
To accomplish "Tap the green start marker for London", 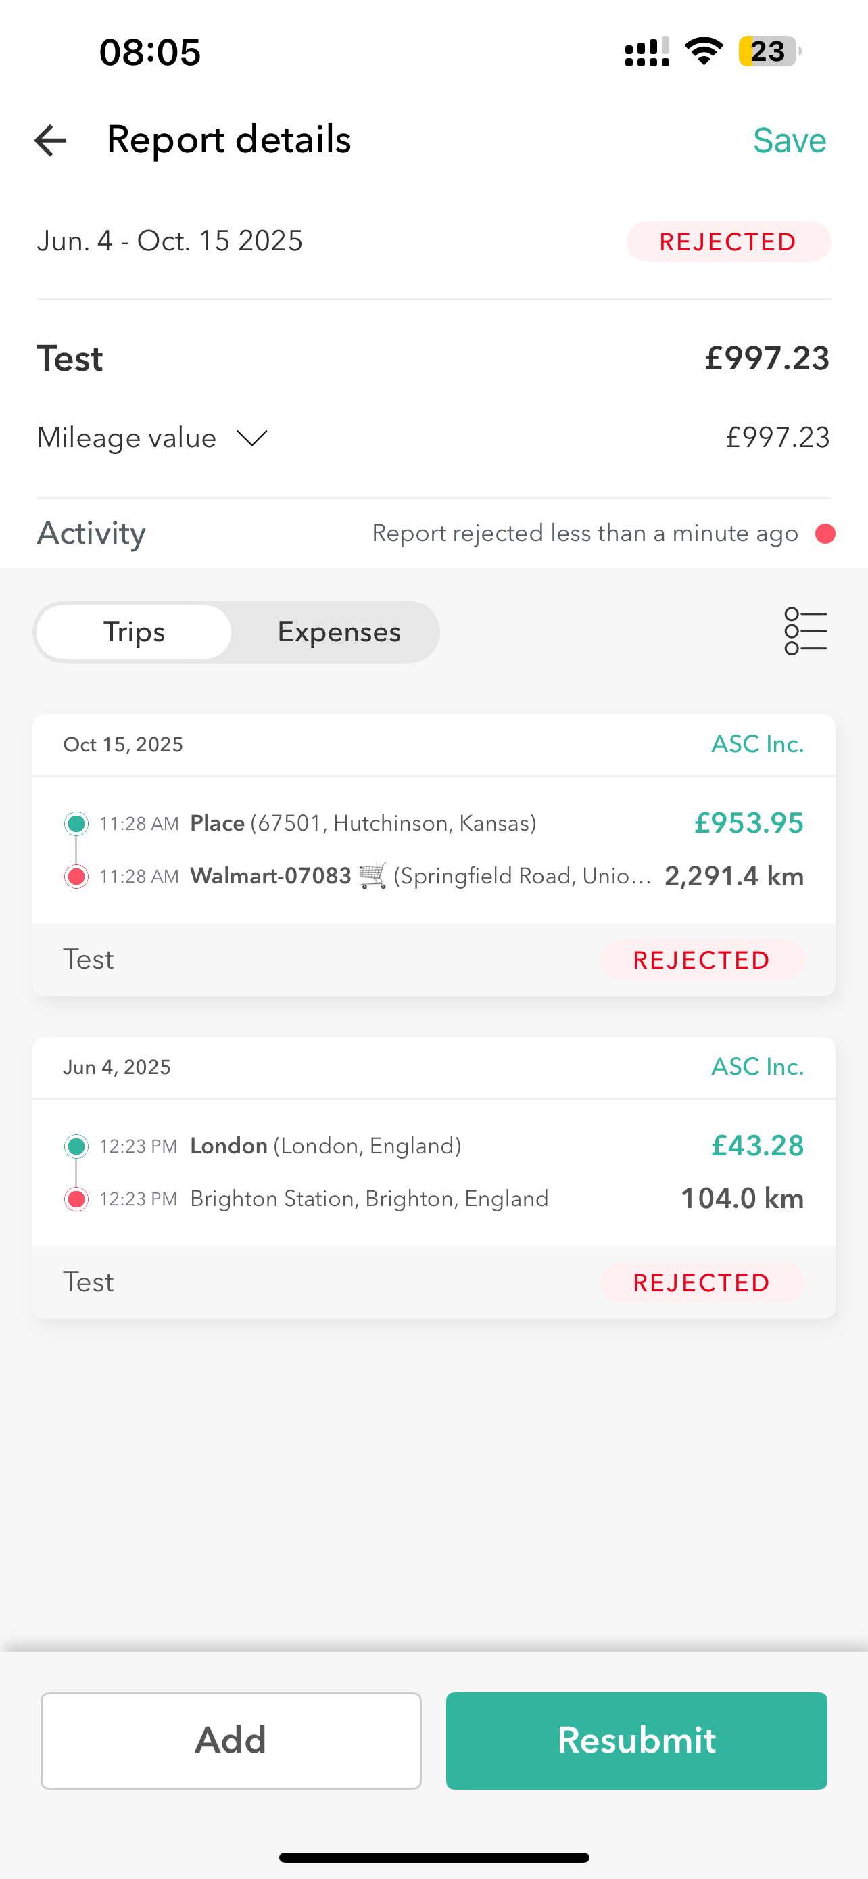I will pyautogui.click(x=76, y=1146).
